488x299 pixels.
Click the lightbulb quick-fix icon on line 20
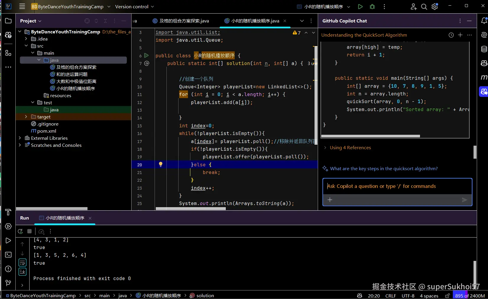point(160,165)
